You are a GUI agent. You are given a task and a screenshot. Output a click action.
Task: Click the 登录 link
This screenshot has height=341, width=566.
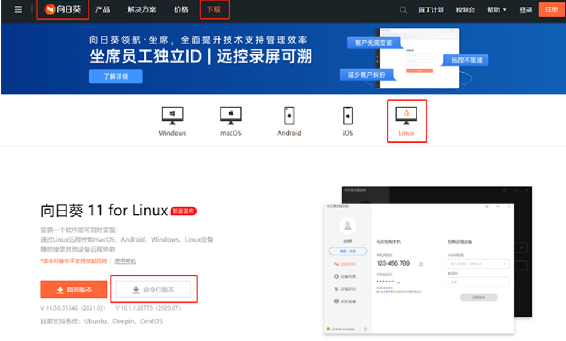[526, 9]
